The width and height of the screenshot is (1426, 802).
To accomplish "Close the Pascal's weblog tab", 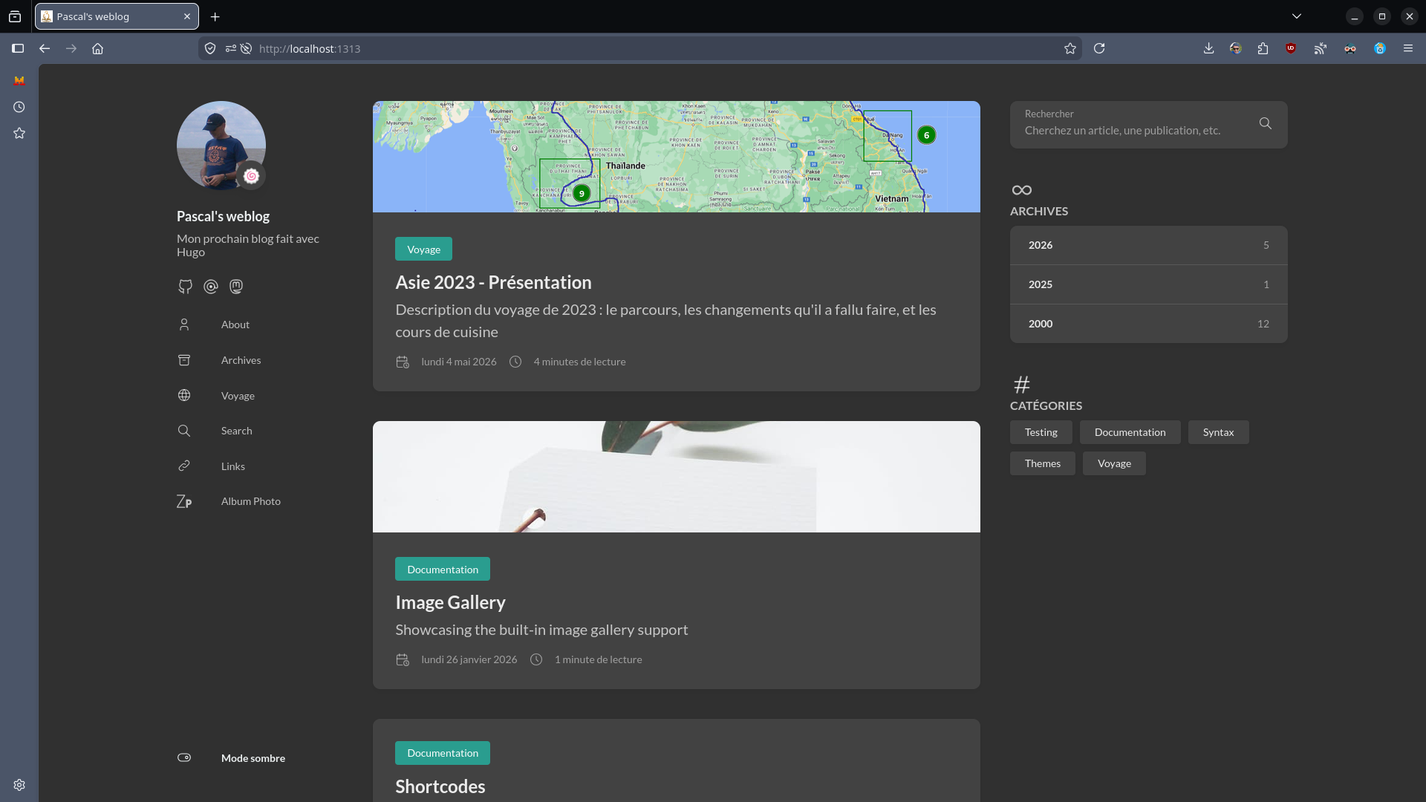I will point(187,16).
